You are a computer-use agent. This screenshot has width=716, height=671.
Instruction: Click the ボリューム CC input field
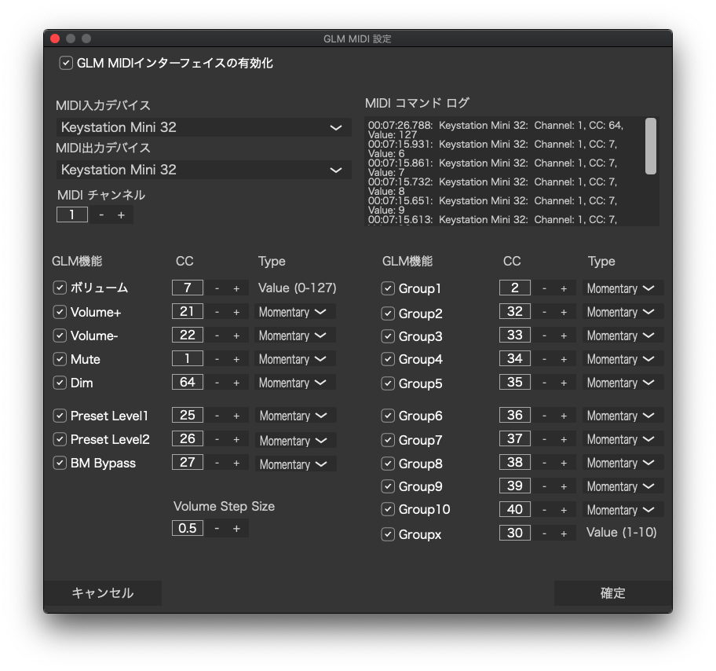click(187, 288)
